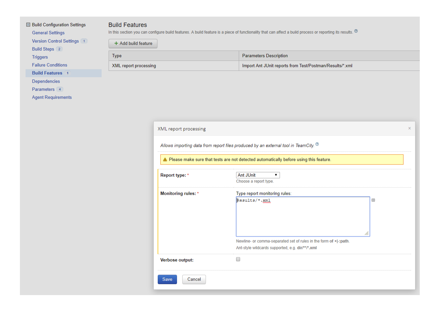Screen dimensions: 443x317
Task: Click the Type column header
Action: (174, 56)
